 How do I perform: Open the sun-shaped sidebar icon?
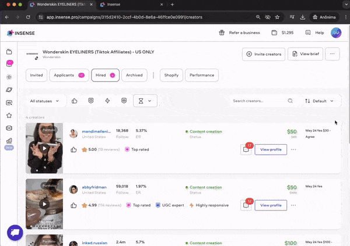pos(9,77)
